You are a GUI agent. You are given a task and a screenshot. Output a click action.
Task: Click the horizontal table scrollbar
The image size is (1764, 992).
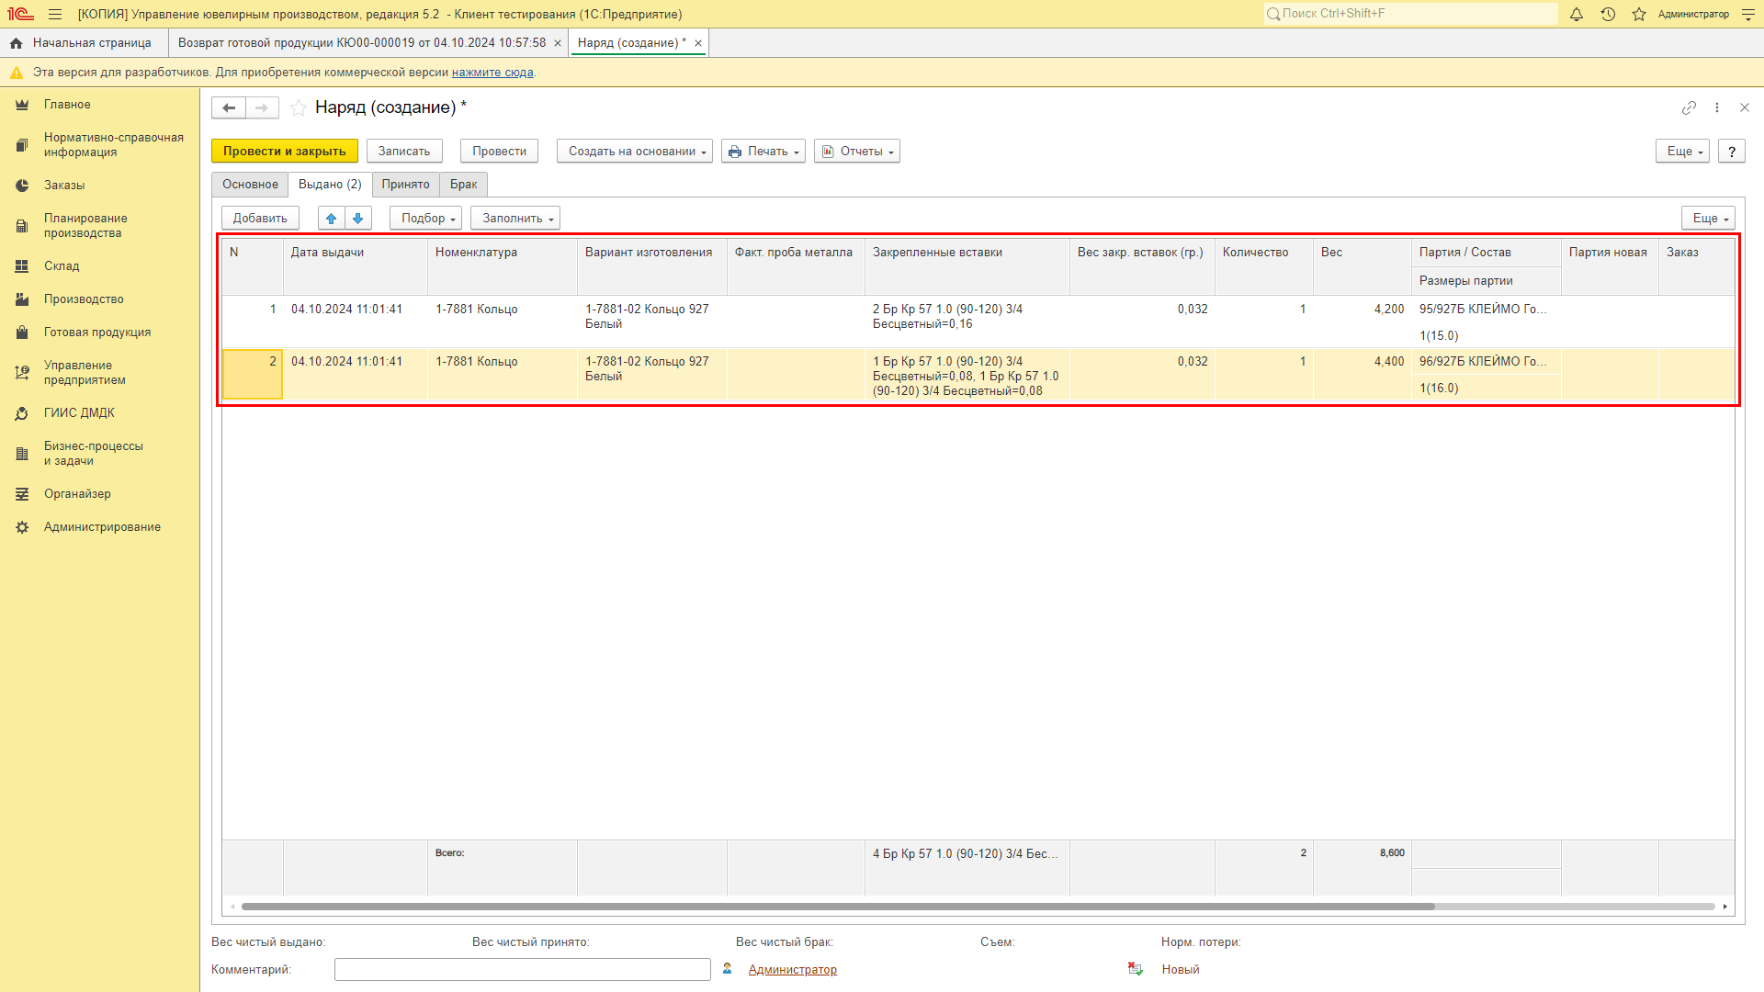(x=838, y=907)
